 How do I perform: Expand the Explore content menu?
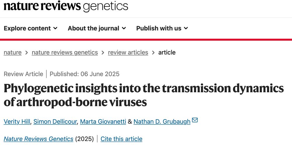(x=31, y=28)
